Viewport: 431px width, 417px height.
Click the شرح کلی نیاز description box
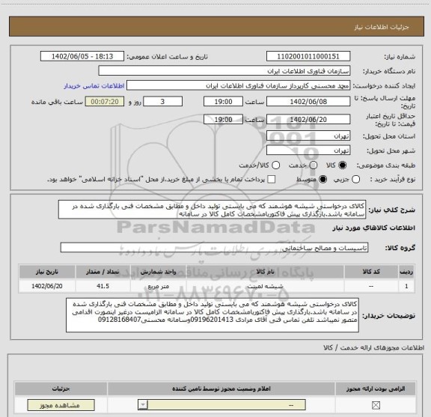coord(212,210)
